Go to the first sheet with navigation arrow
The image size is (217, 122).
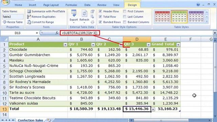[2, 120]
